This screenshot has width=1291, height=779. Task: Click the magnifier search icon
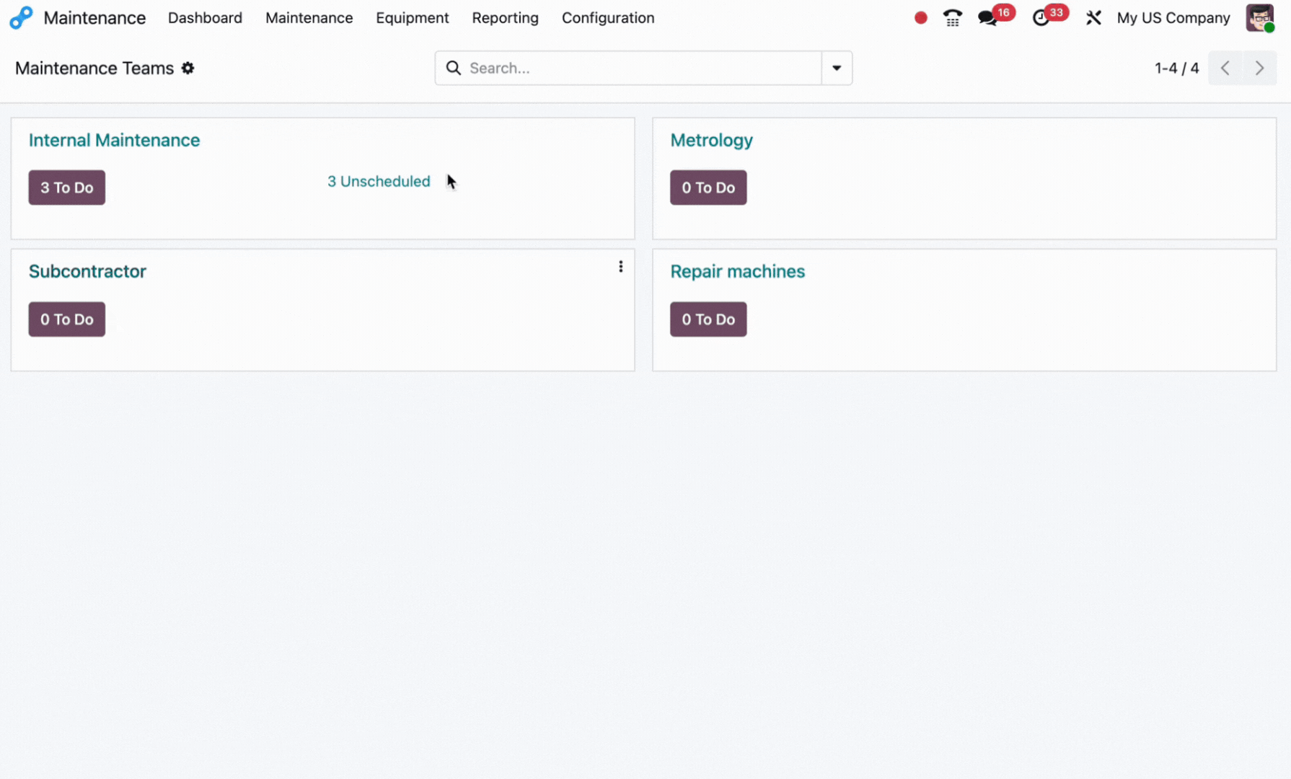453,68
